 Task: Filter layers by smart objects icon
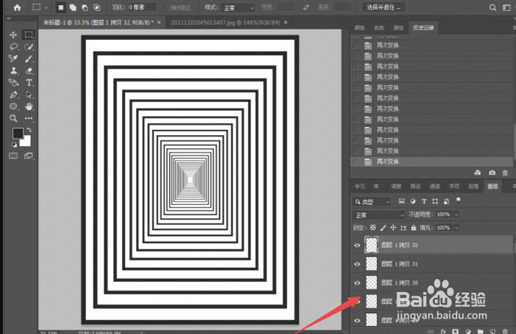446,201
